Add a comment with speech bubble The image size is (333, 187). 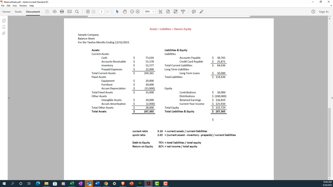(194, 12)
